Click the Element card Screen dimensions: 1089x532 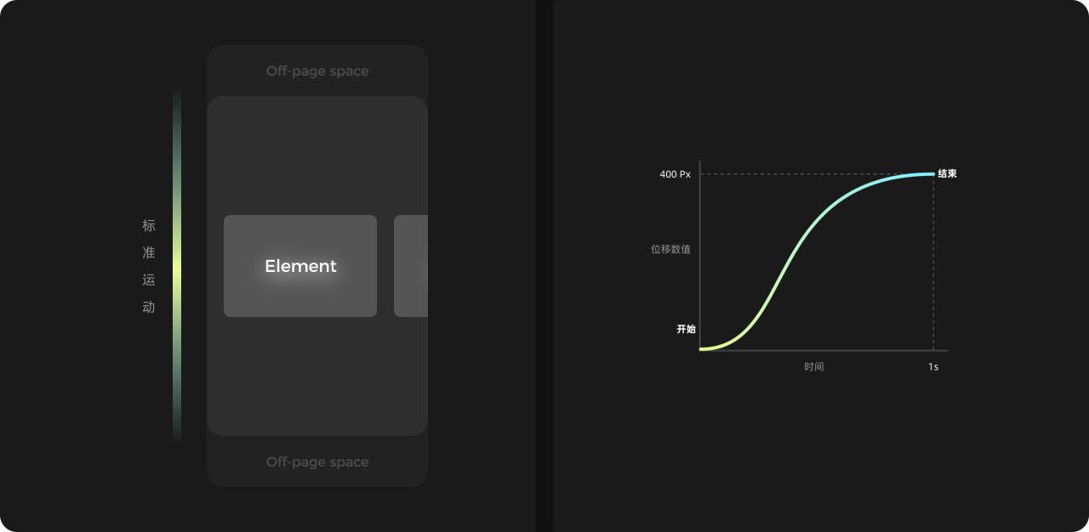[300, 266]
